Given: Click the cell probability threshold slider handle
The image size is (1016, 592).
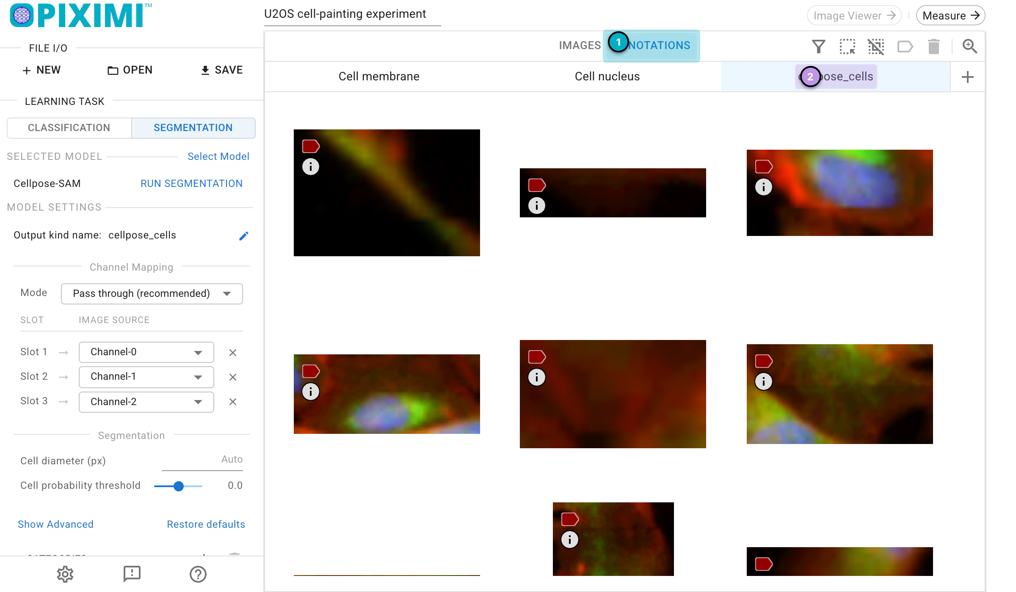Looking at the screenshot, I should coord(179,486).
